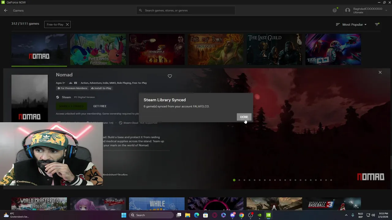Select the Trig game thumbnail
The width and height of the screenshot is (392, 220).
point(333,50)
